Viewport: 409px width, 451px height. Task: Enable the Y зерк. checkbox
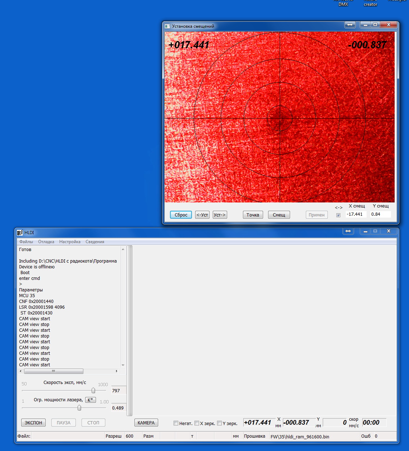click(219, 423)
